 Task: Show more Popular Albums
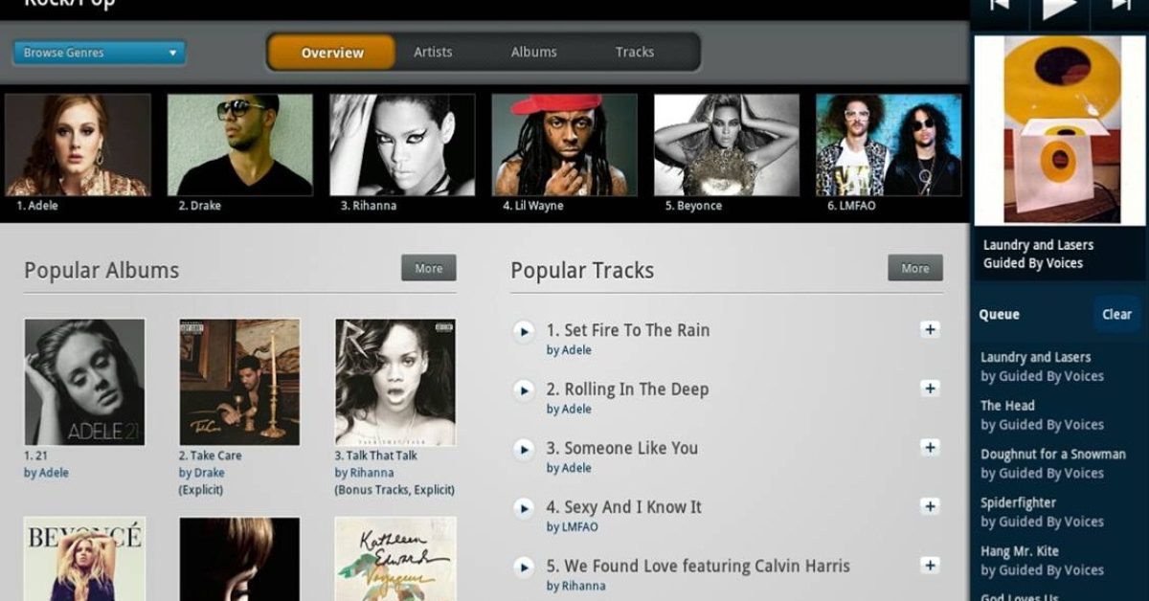tap(429, 268)
